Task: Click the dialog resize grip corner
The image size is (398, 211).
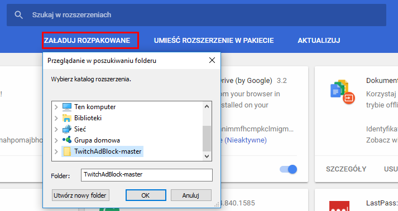Action: 217,204
